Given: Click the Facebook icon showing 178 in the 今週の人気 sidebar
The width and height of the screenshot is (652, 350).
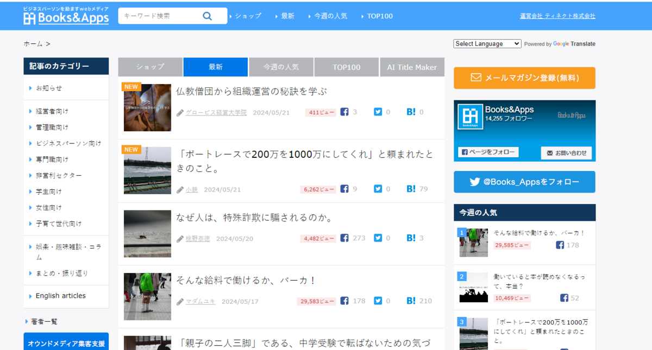Looking at the screenshot, I should pyautogui.click(x=560, y=245).
